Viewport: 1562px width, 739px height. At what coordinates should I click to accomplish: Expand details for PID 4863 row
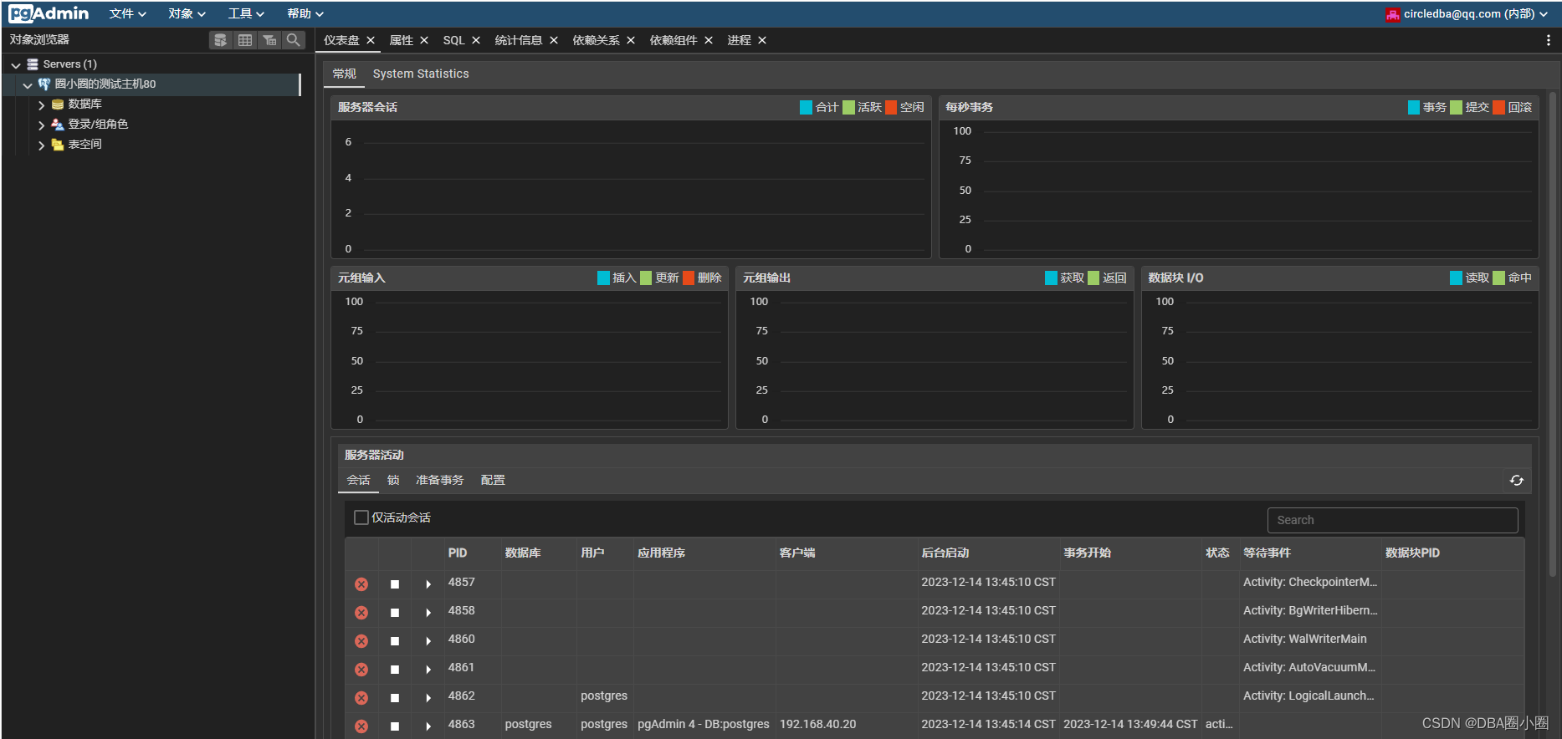(428, 726)
